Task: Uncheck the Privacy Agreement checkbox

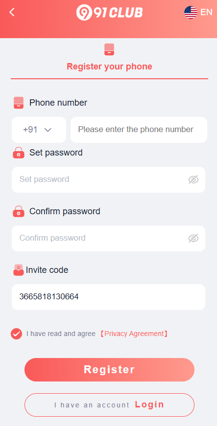Action: pyautogui.click(x=16, y=334)
